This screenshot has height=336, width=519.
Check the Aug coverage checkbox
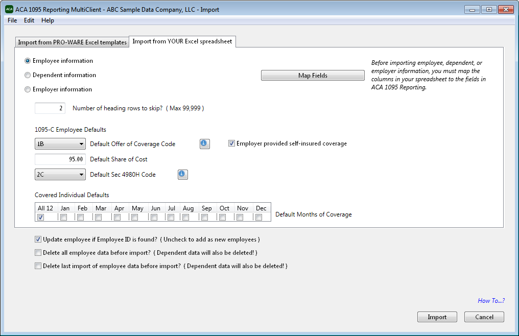pyautogui.click(x=186, y=217)
